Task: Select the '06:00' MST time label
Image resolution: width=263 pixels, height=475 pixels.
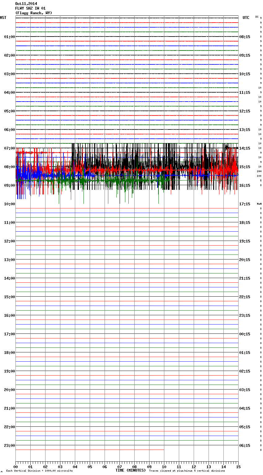Action: pyautogui.click(x=10, y=130)
